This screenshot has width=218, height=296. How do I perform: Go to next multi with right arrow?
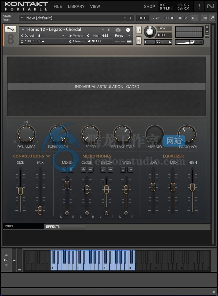click(x=131, y=18)
